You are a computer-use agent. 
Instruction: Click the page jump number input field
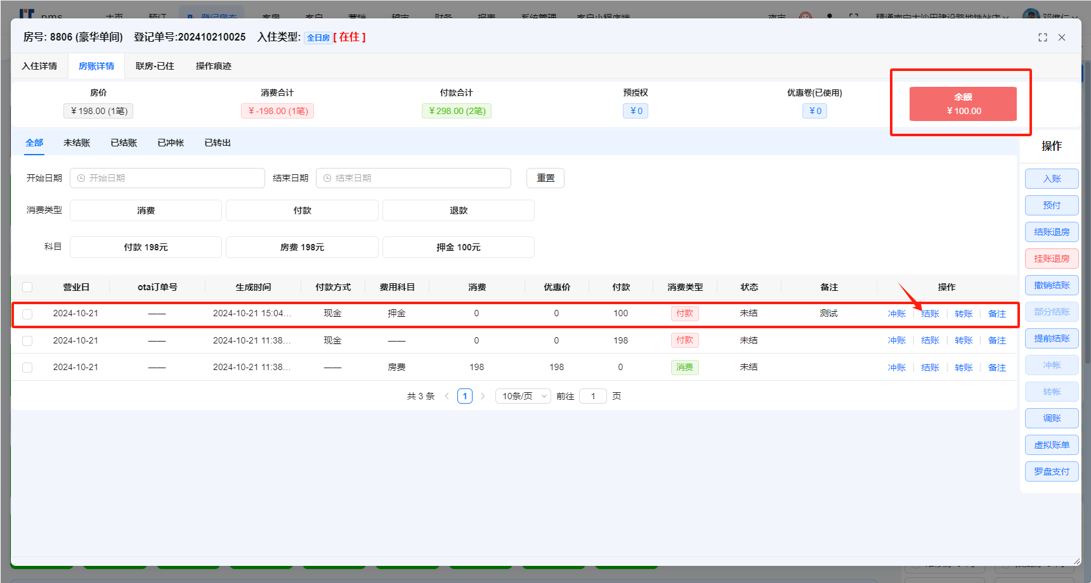click(x=593, y=396)
